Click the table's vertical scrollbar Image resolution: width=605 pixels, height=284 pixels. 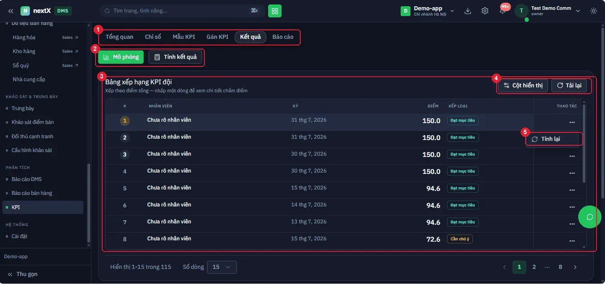pos(584,143)
